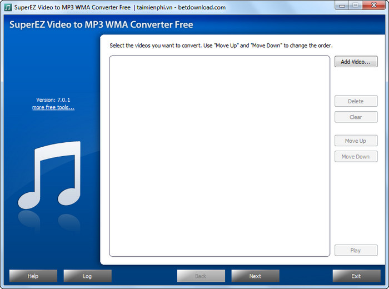389x289 pixels.
Task: Follow the 'more free tools...' link
Action: (x=53, y=107)
